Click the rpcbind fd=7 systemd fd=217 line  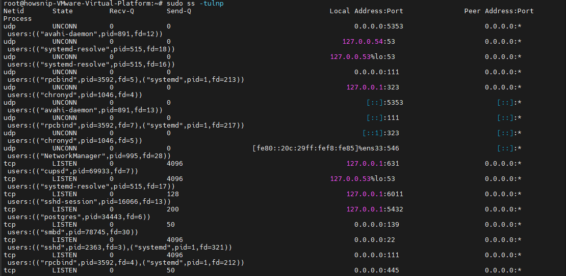coord(125,125)
